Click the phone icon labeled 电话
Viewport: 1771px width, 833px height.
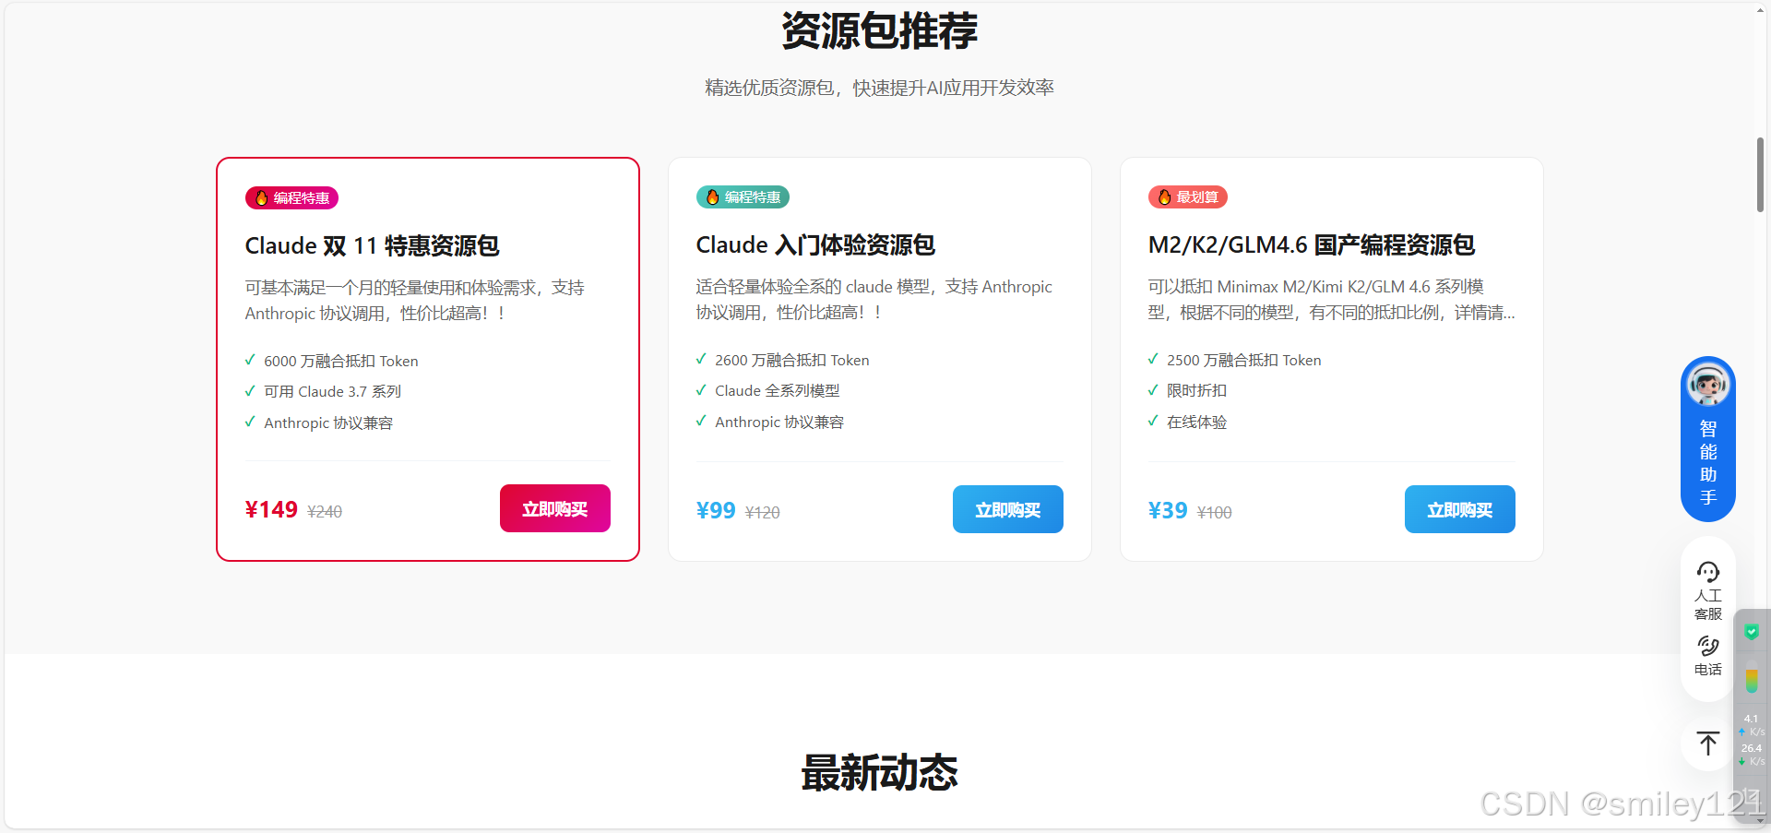pyautogui.click(x=1708, y=646)
